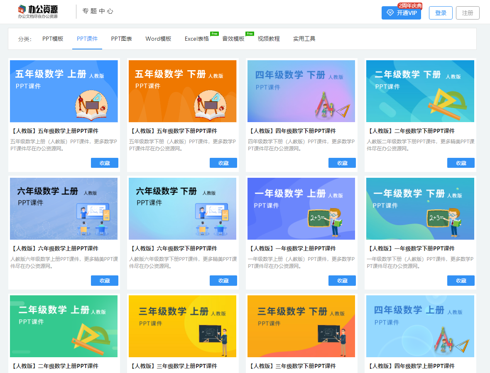
Task: Click the 登录 login button
Action: 440,13
